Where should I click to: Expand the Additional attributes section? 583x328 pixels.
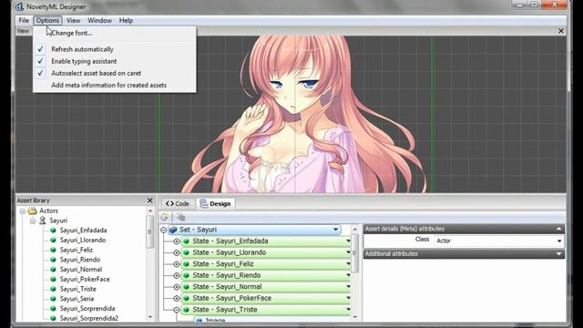pos(558,254)
